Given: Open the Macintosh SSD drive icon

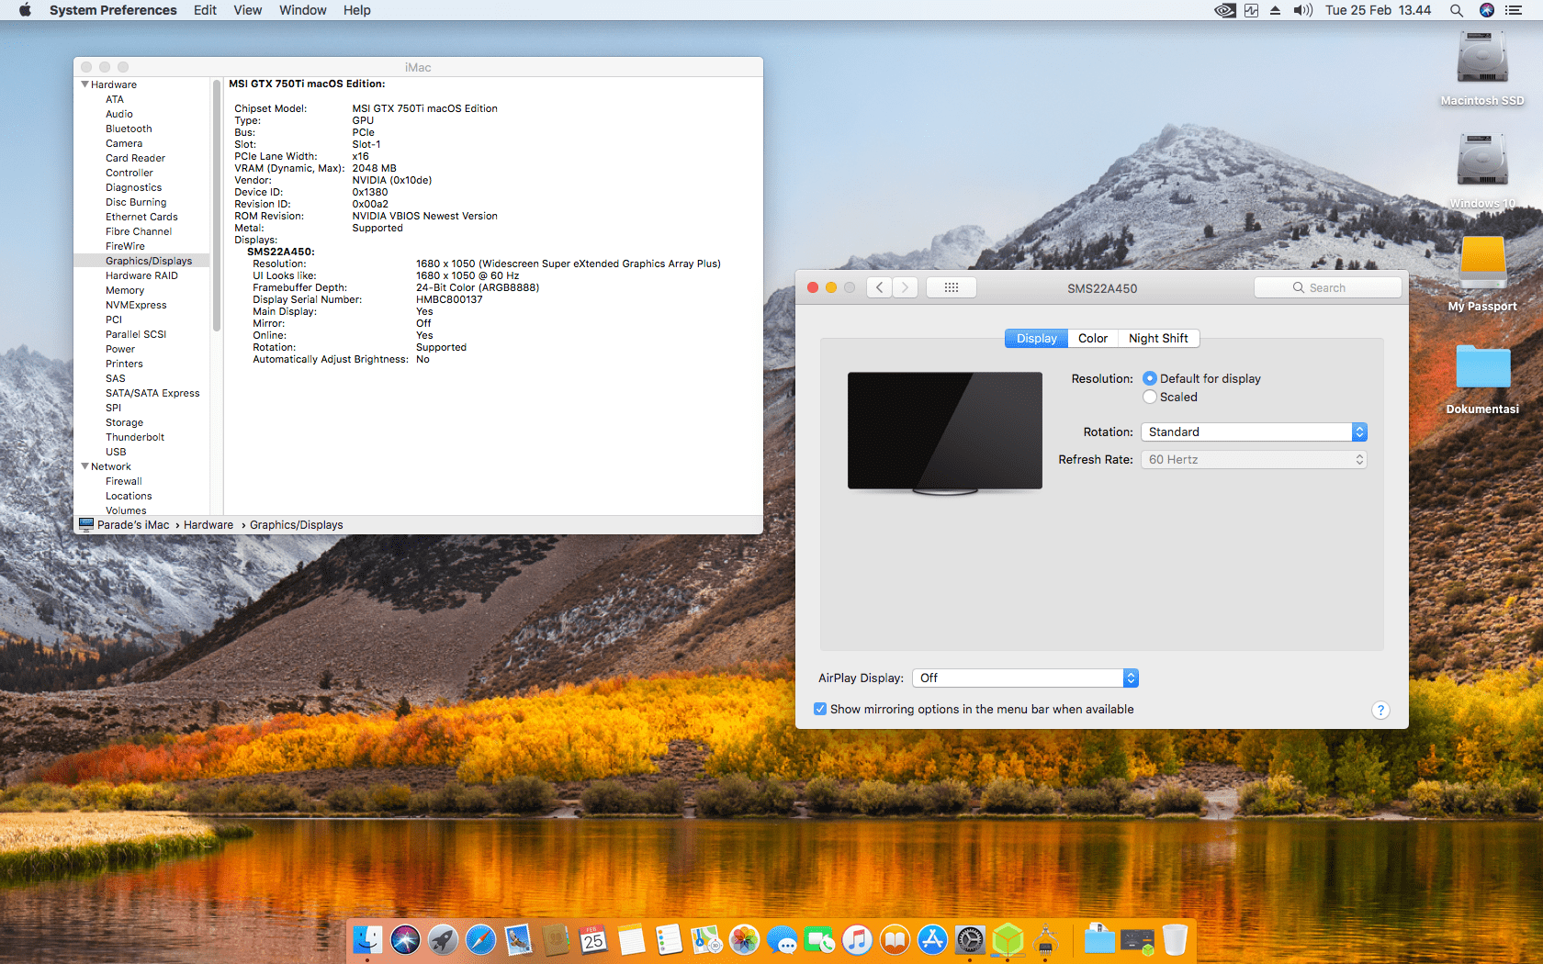Looking at the screenshot, I should pyautogui.click(x=1481, y=61).
